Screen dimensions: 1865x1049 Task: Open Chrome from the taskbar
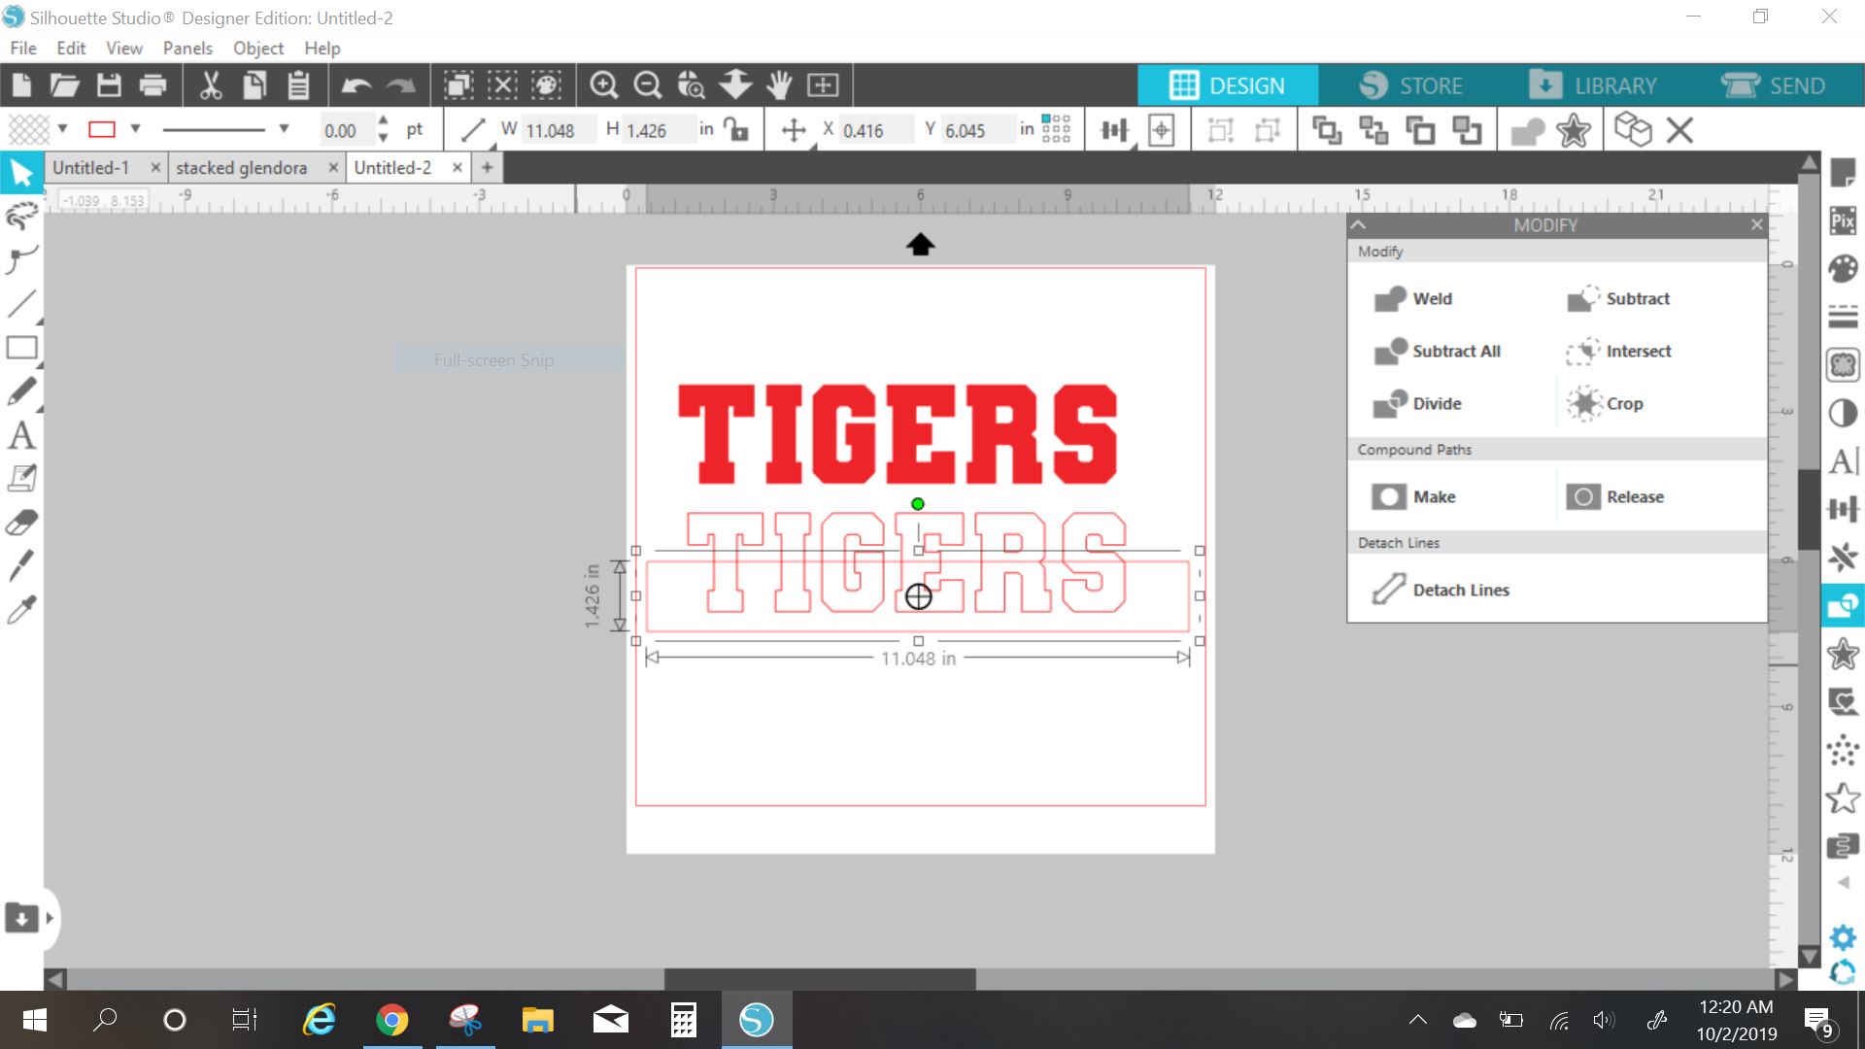(392, 1020)
